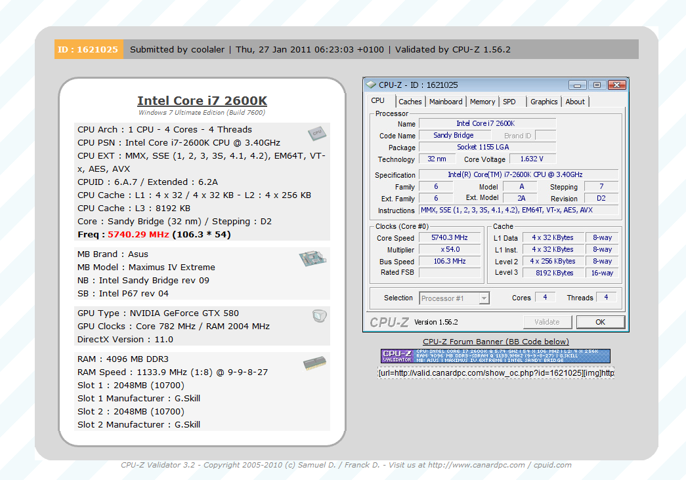The height and width of the screenshot is (480, 686).
Task: Click the motherboard icon beside MB Brand
Action: pos(313,258)
